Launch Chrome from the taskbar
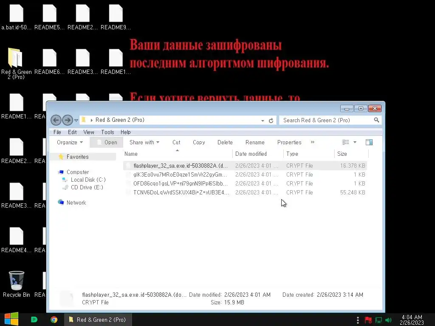The width and height of the screenshot is (435, 326). coord(54,320)
